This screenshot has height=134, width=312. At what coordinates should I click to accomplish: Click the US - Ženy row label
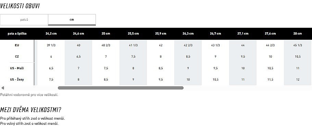tap(17, 80)
